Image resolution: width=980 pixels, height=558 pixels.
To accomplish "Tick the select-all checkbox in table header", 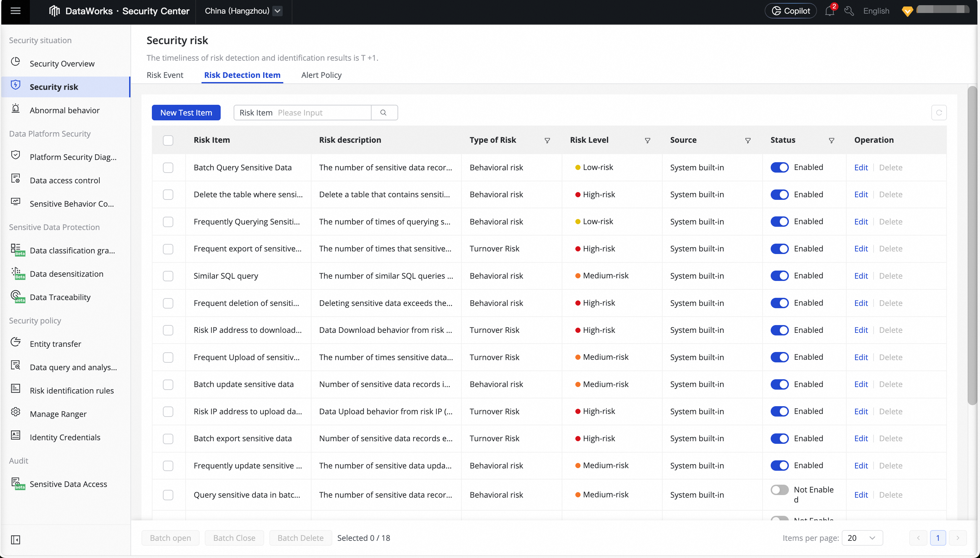I will (x=168, y=140).
